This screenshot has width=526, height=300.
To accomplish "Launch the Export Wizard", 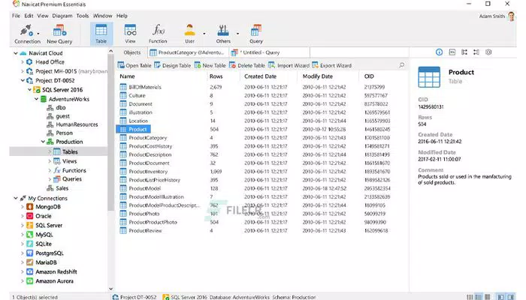I will [332, 65].
